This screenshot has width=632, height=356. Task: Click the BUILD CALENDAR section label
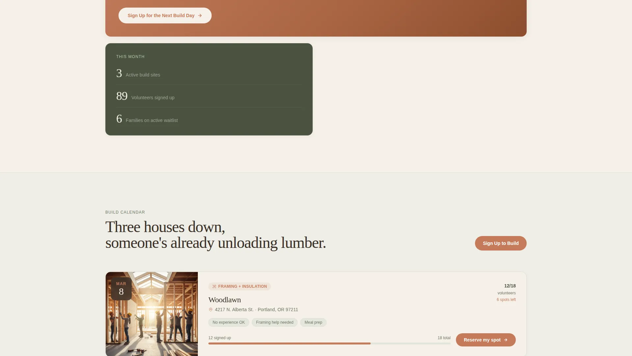click(125, 212)
